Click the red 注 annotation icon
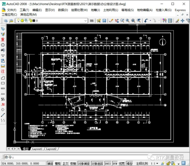Image resolution: width=190 pixels, height=166 pixels. point(3,71)
